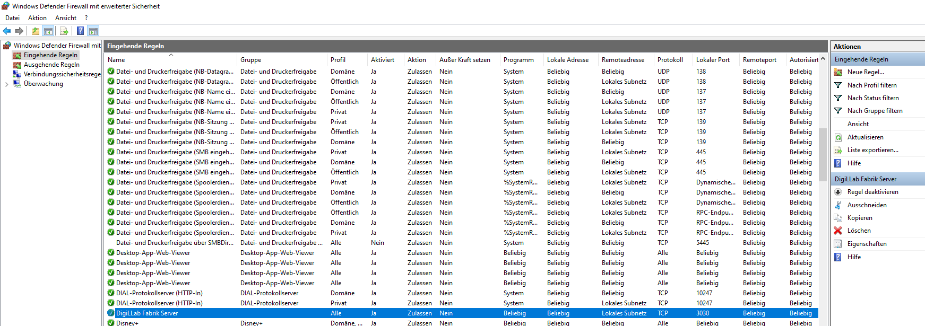The image size is (925, 326).
Task: Click the Back arrow toolbar icon
Action: [7, 31]
